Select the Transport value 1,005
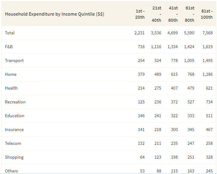Image resolution: width=217 pixels, height=174 pixels. [189, 60]
